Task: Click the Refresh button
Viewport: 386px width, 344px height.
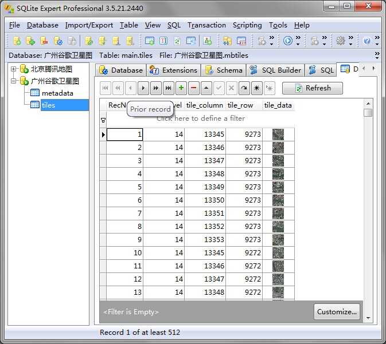Action: (313, 88)
